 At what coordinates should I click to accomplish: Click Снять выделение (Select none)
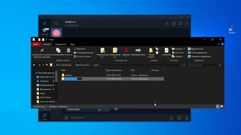click(197, 52)
